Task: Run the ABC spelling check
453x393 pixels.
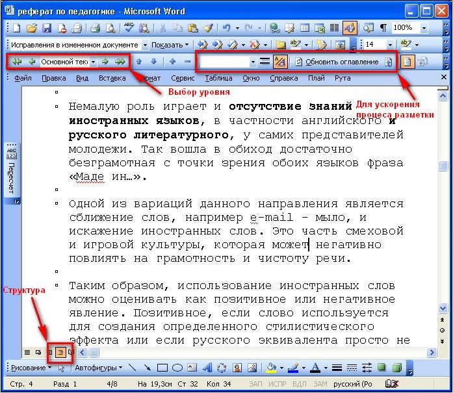Action: click(x=129, y=28)
